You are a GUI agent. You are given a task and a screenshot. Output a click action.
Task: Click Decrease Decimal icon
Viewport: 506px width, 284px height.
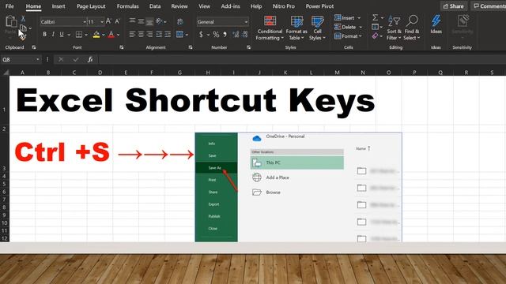click(245, 34)
